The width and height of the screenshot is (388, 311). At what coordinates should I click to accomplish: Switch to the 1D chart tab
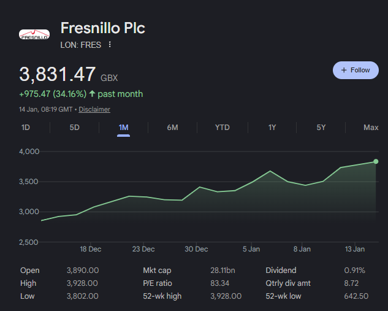pos(26,128)
